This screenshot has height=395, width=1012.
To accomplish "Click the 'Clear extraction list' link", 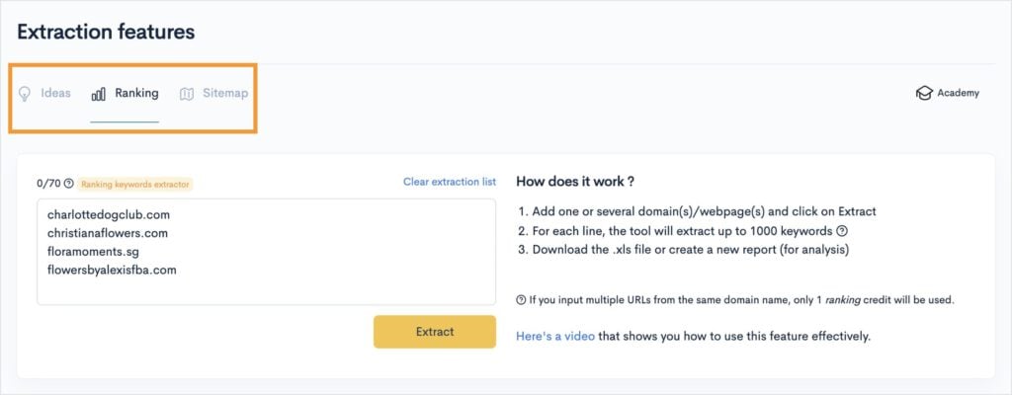I will [450, 183].
